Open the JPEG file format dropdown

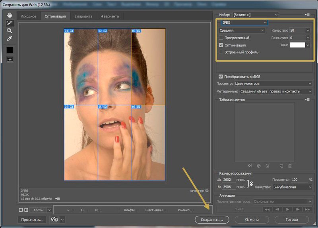[244, 23]
